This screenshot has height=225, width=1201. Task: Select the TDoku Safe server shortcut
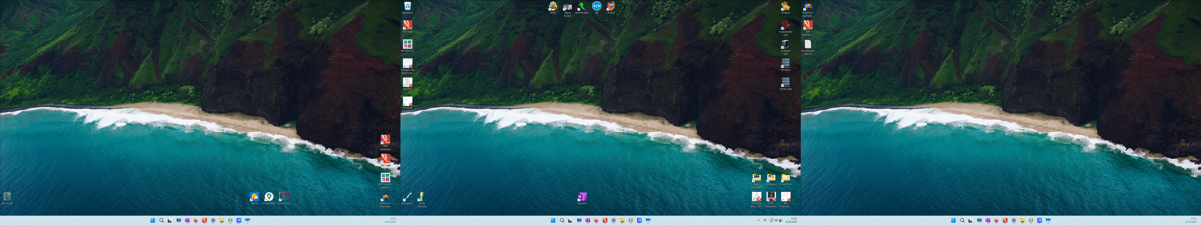pyautogui.click(x=785, y=83)
